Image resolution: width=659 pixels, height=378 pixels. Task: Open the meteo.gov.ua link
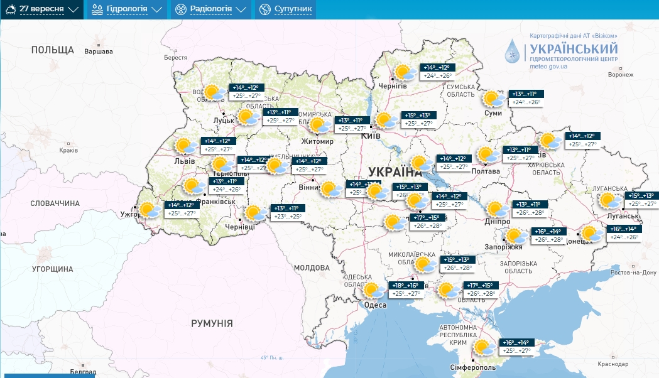tap(548, 67)
